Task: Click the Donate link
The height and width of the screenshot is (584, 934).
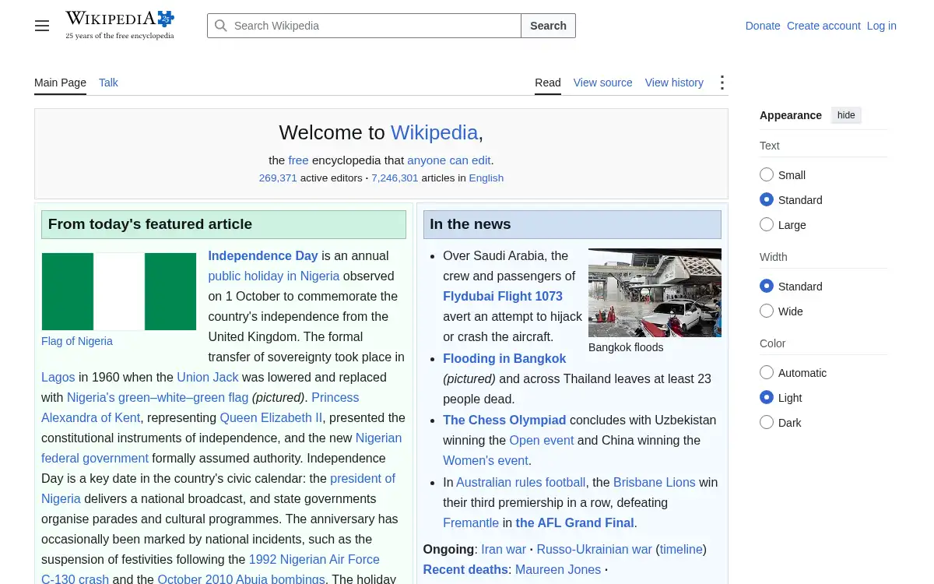Action: tap(763, 26)
